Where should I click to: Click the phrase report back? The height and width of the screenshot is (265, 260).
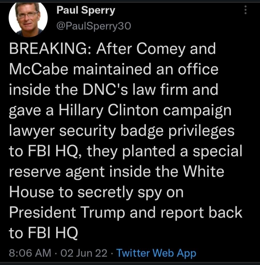pyautogui.click(x=197, y=212)
